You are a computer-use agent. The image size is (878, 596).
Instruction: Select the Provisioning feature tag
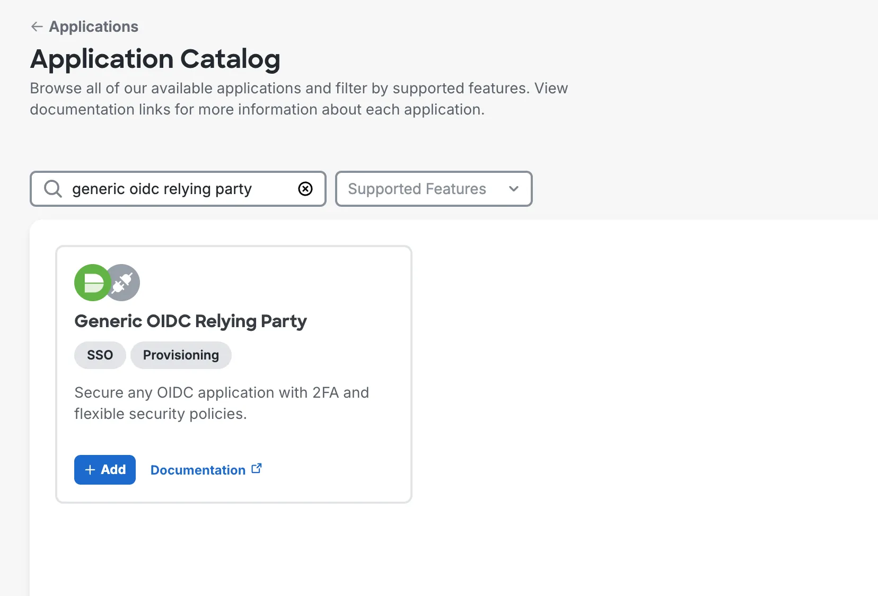181,355
